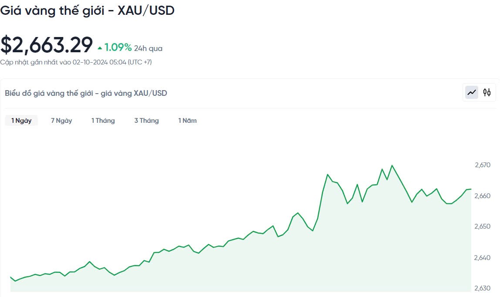Click the 2,660 y-axis label
The image size is (500, 297).
click(482, 196)
